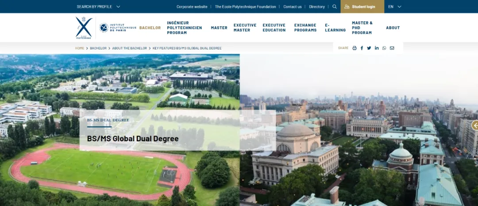The image size is (478, 206).
Task: Click the gold arrow on right edge
Action: pyautogui.click(x=475, y=125)
